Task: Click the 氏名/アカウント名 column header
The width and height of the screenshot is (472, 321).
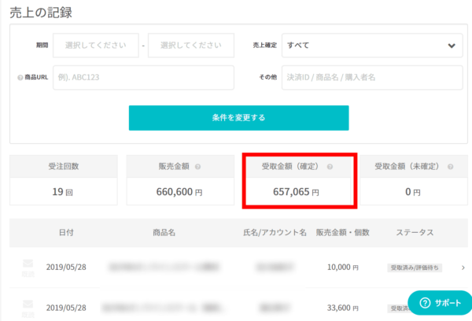Action: pos(275,232)
